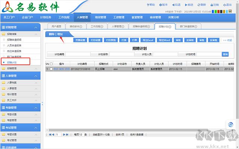The width and height of the screenshot is (239, 149).
Task: Go to the previous page in the pager
Action: coord(53,134)
